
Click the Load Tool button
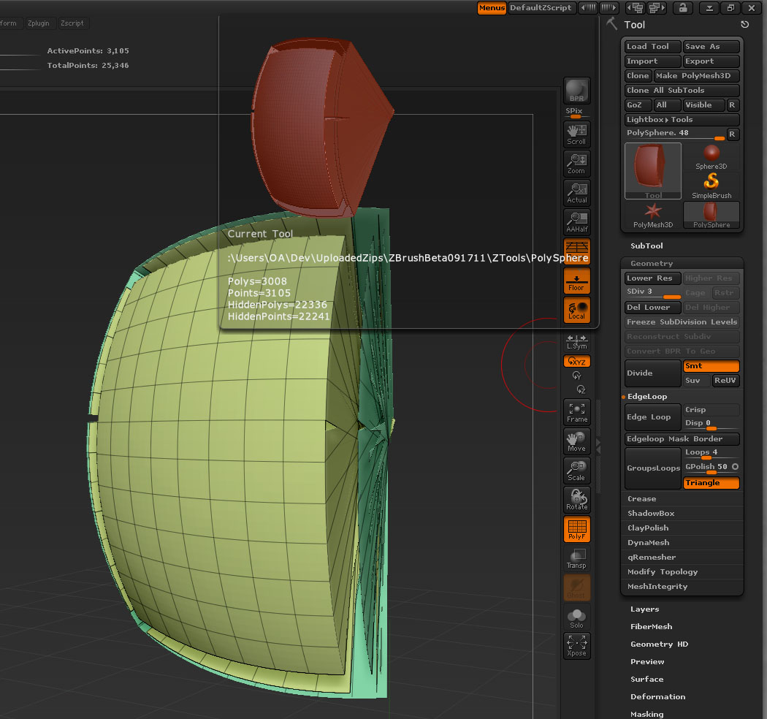652,47
